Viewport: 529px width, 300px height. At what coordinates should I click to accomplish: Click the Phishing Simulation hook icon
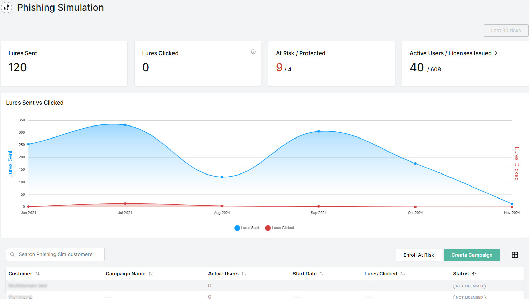pyautogui.click(x=7, y=8)
